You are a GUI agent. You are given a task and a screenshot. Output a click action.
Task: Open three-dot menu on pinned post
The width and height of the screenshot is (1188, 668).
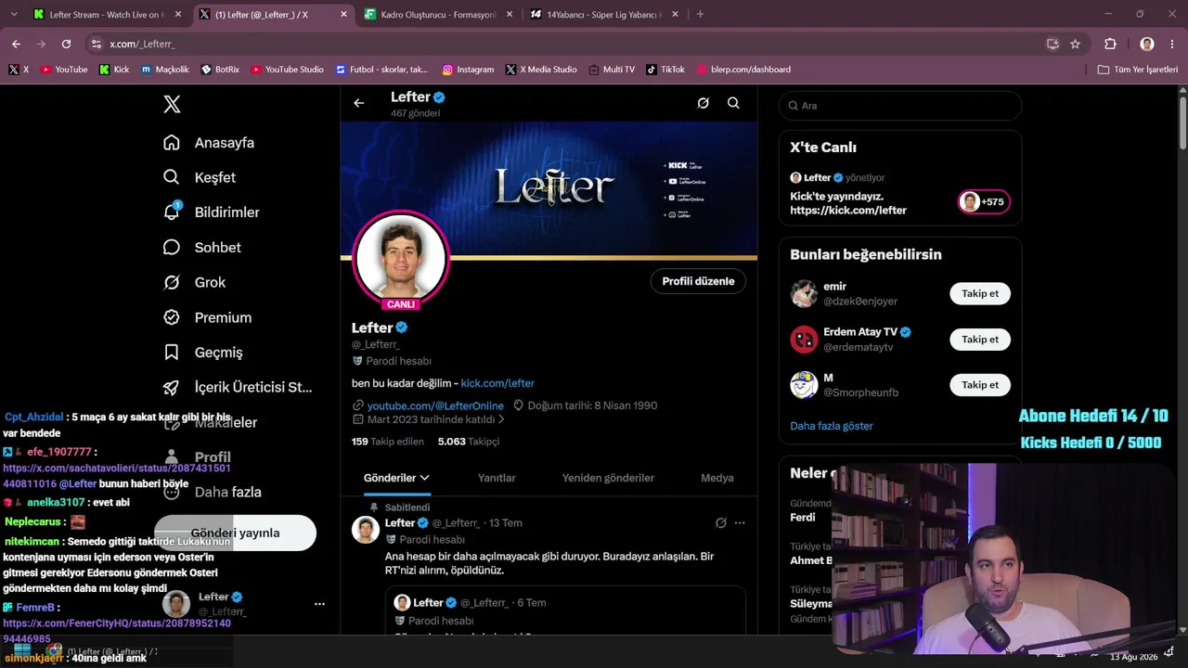740,523
